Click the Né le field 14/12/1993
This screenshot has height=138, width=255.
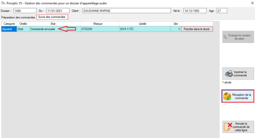[195, 11]
